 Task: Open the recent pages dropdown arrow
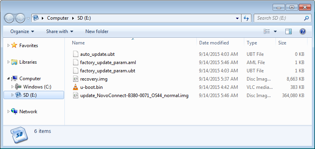coord(28,18)
